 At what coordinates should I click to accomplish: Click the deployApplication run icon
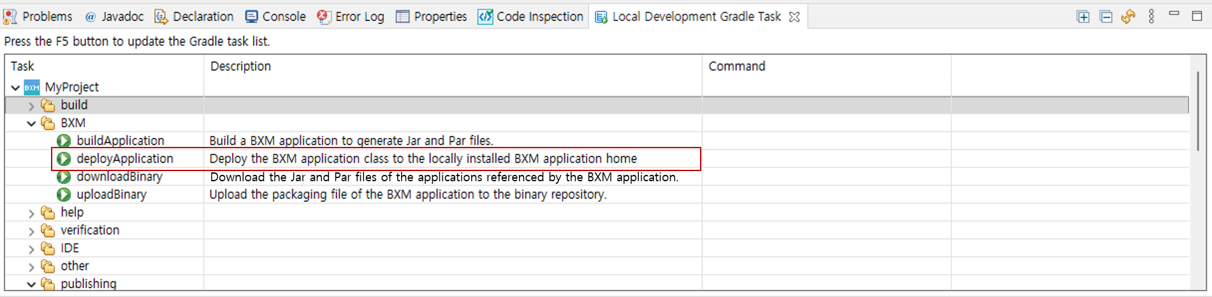pos(64,158)
